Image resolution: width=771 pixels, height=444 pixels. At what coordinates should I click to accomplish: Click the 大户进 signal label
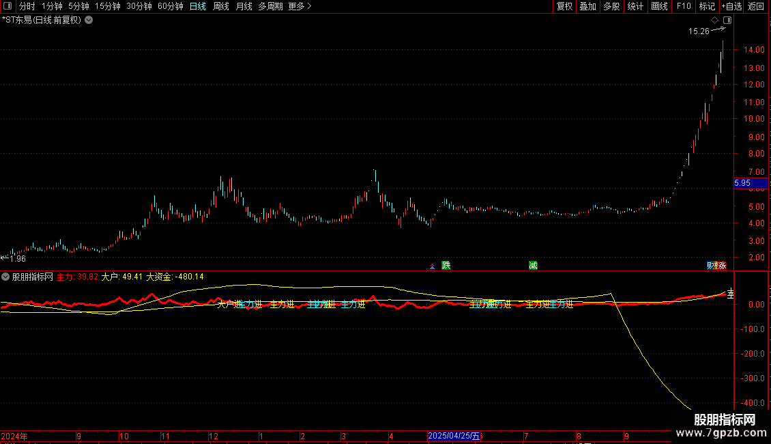(x=230, y=304)
